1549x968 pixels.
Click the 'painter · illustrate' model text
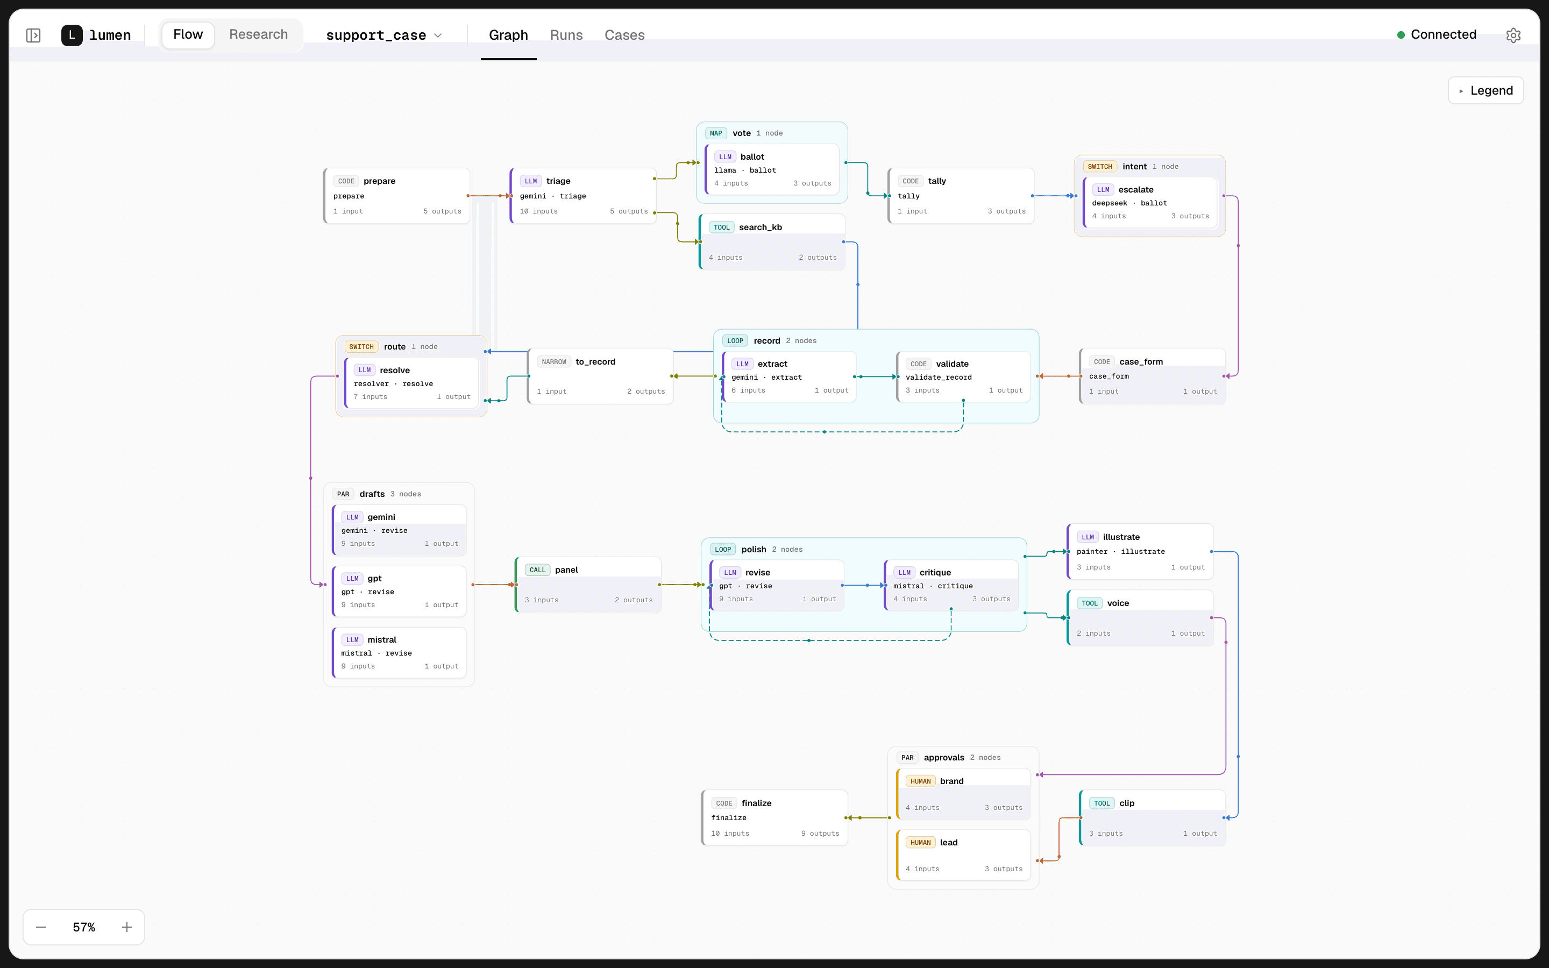1121,551
